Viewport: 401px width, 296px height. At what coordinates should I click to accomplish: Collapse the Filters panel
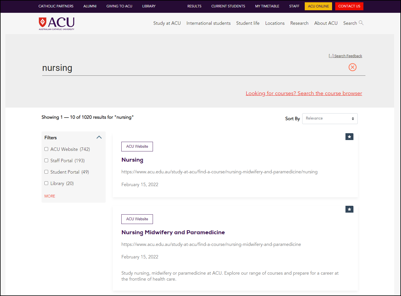[99, 137]
